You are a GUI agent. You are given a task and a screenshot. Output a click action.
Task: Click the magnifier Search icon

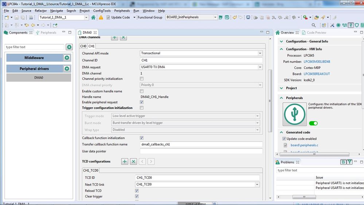click(314, 25)
